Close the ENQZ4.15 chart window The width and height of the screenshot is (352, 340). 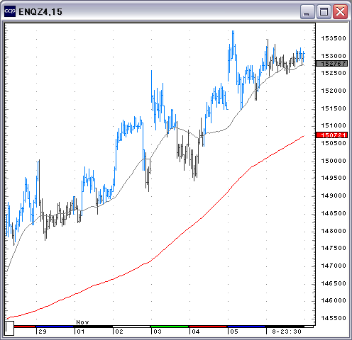tap(340, 11)
